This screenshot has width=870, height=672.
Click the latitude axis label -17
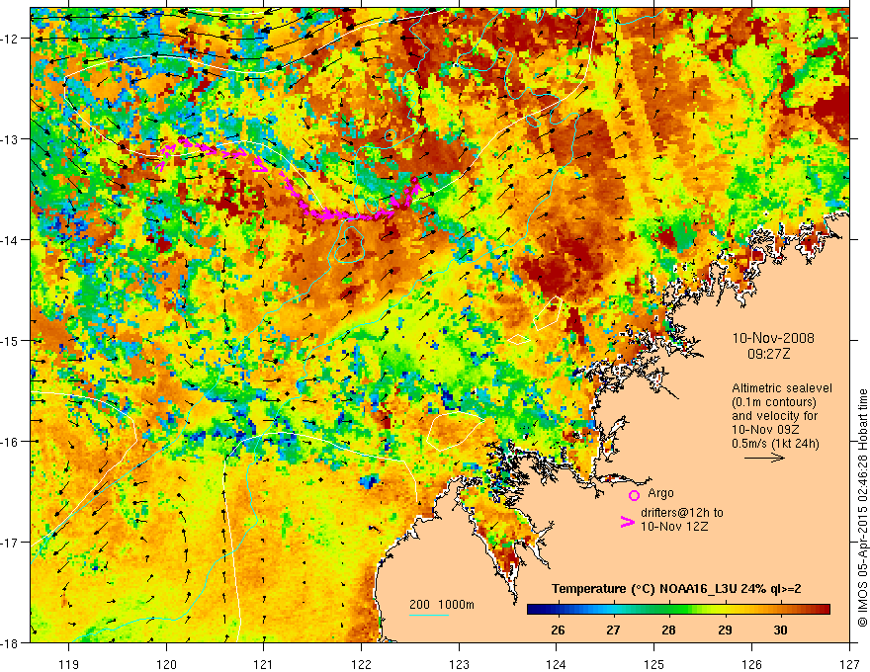tap(10, 543)
